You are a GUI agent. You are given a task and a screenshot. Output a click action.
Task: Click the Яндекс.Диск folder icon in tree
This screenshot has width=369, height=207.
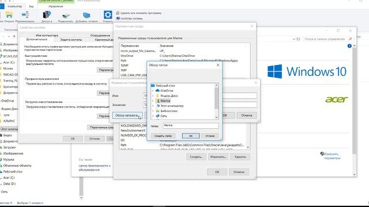pos(157,96)
